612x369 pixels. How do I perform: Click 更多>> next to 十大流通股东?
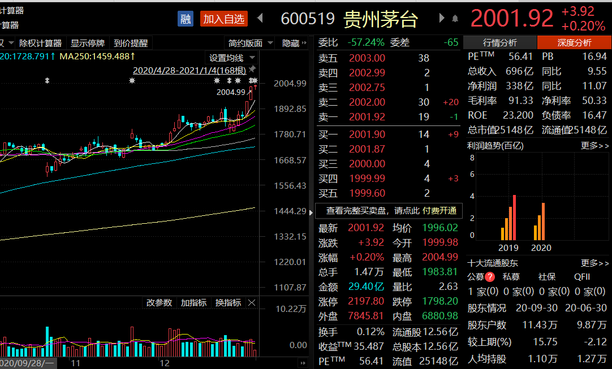(x=594, y=263)
